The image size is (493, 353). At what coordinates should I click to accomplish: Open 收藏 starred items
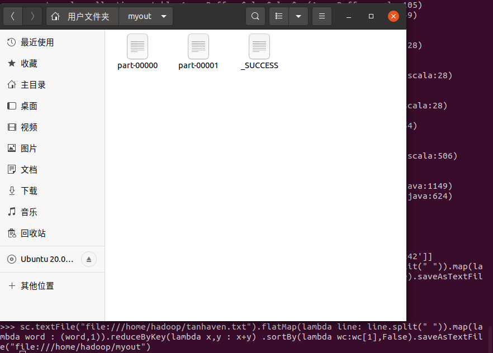click(52, 64)
